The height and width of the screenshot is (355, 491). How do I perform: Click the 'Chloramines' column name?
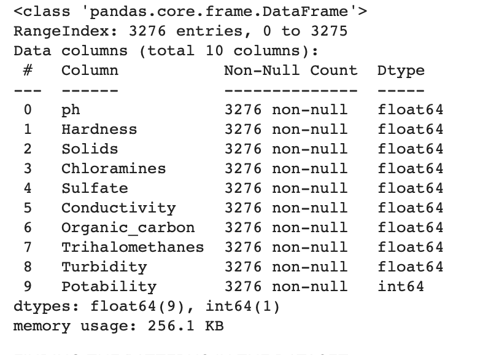coord(114,168)
